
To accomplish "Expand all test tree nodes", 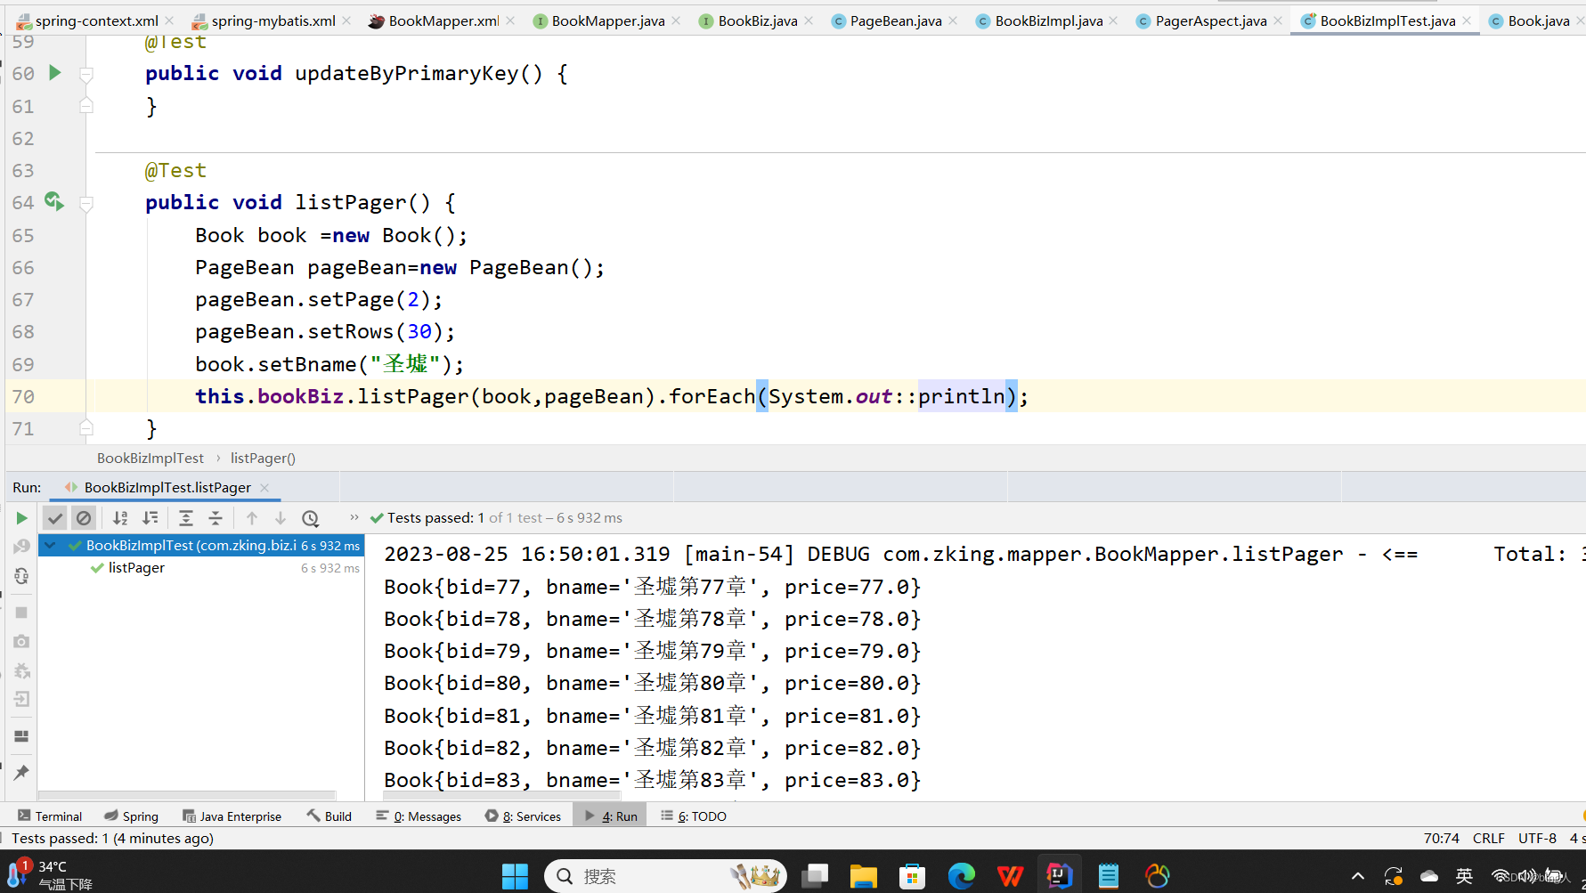I will [186, 518].
